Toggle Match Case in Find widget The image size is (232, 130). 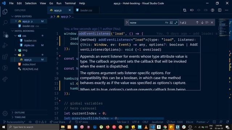click(167, 22)
